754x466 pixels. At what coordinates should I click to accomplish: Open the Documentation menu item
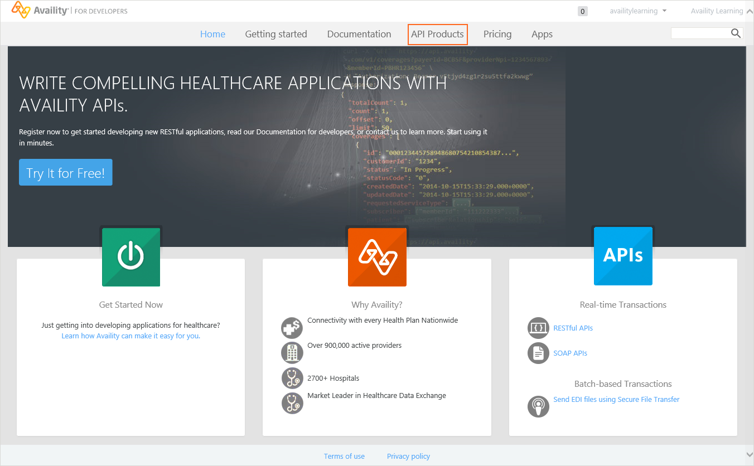click(x=359, y=34)
